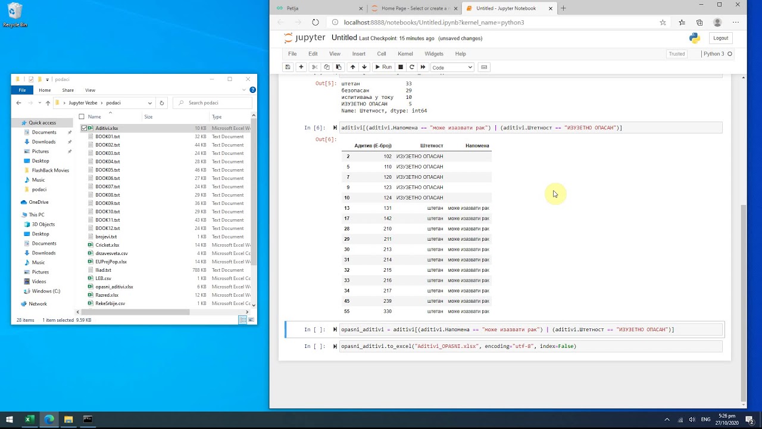762x429 pixels.
Task: Go up one folder in Explorer
Action: click(48, 102)
